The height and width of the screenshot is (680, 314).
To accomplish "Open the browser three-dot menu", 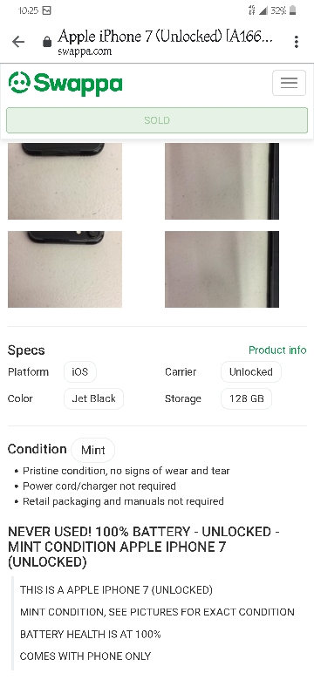I will click(x=297, y=42).
